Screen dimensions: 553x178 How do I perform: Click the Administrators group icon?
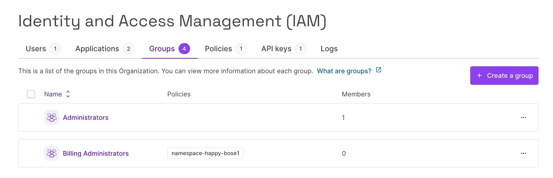pos(52,118)
